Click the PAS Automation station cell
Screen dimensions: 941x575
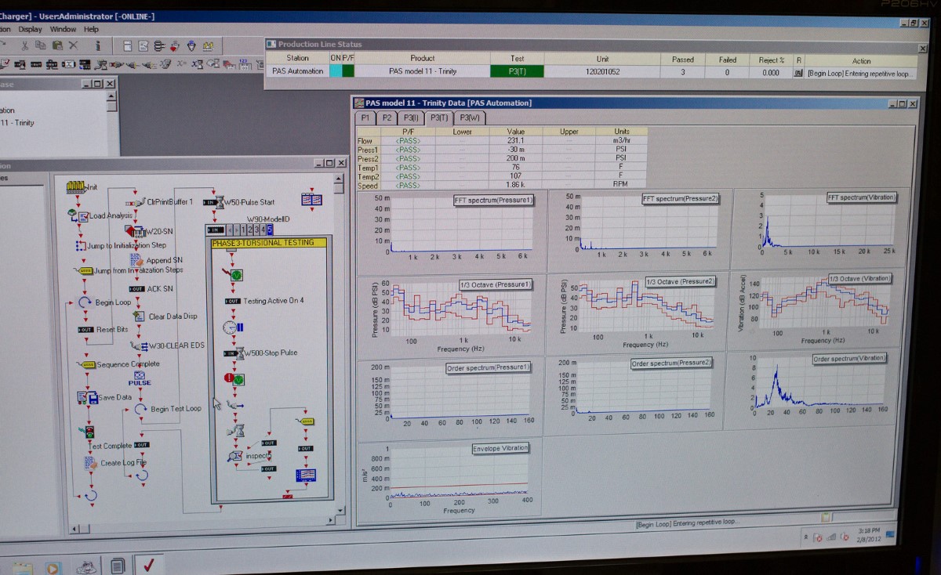point(298,71)
